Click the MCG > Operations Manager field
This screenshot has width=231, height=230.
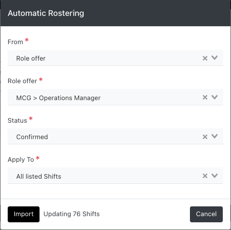coord(115,97)
